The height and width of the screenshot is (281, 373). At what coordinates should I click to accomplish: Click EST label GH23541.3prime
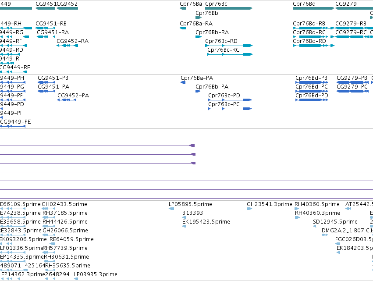click(270, 204)
